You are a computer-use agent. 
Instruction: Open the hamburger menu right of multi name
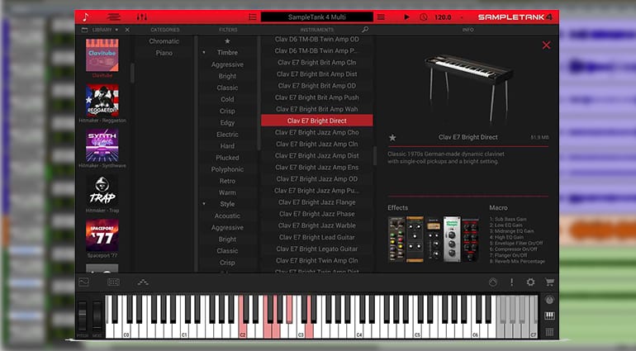click(x=381, y=17)
